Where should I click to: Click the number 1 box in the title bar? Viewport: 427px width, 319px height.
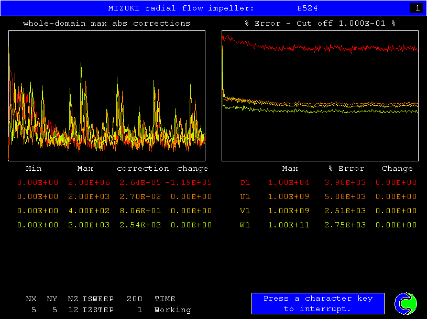tap(417, 8)
